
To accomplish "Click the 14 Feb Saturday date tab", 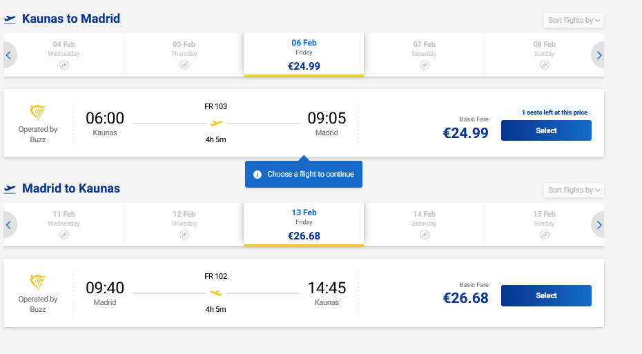I will click(x=424, y=224).
